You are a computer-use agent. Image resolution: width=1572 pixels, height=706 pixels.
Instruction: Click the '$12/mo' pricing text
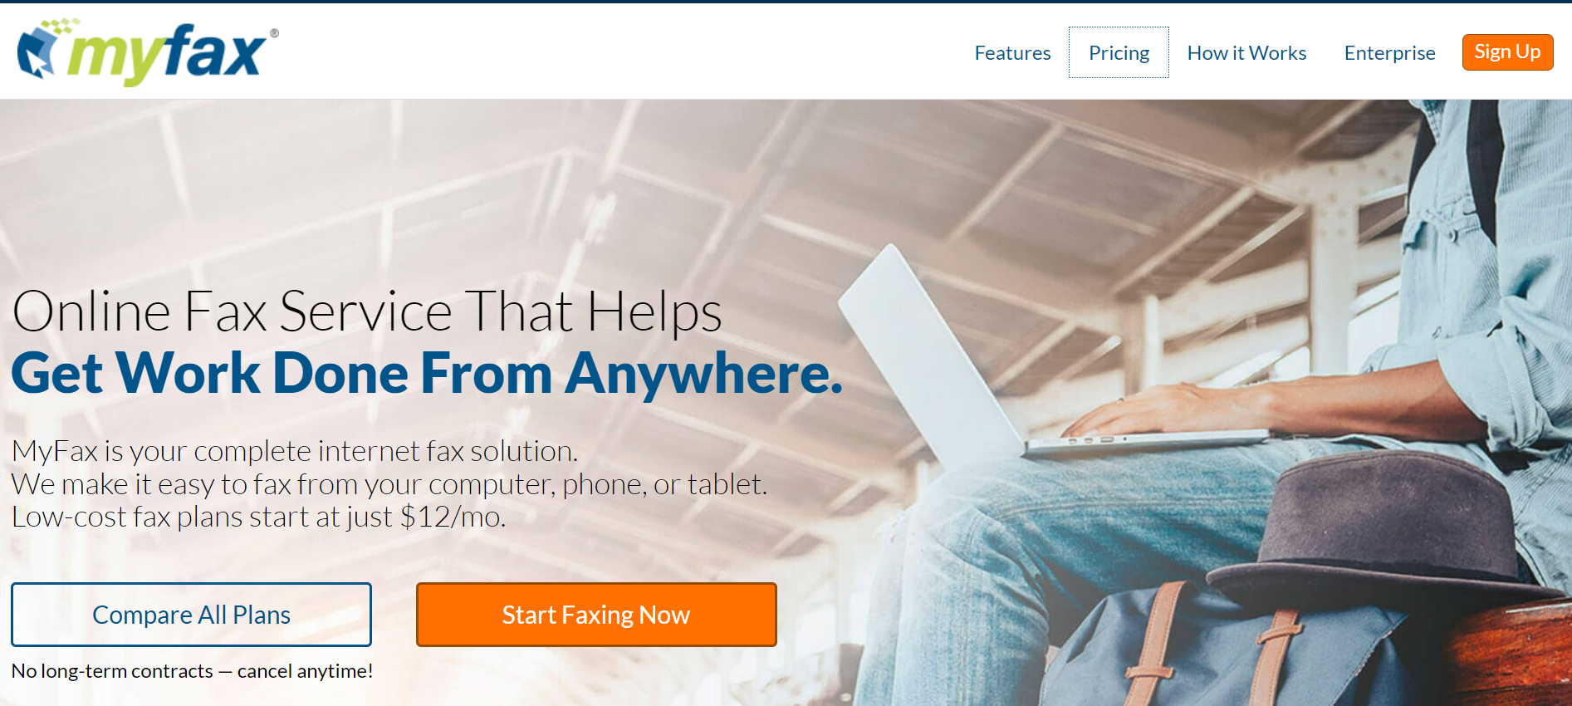453,517
